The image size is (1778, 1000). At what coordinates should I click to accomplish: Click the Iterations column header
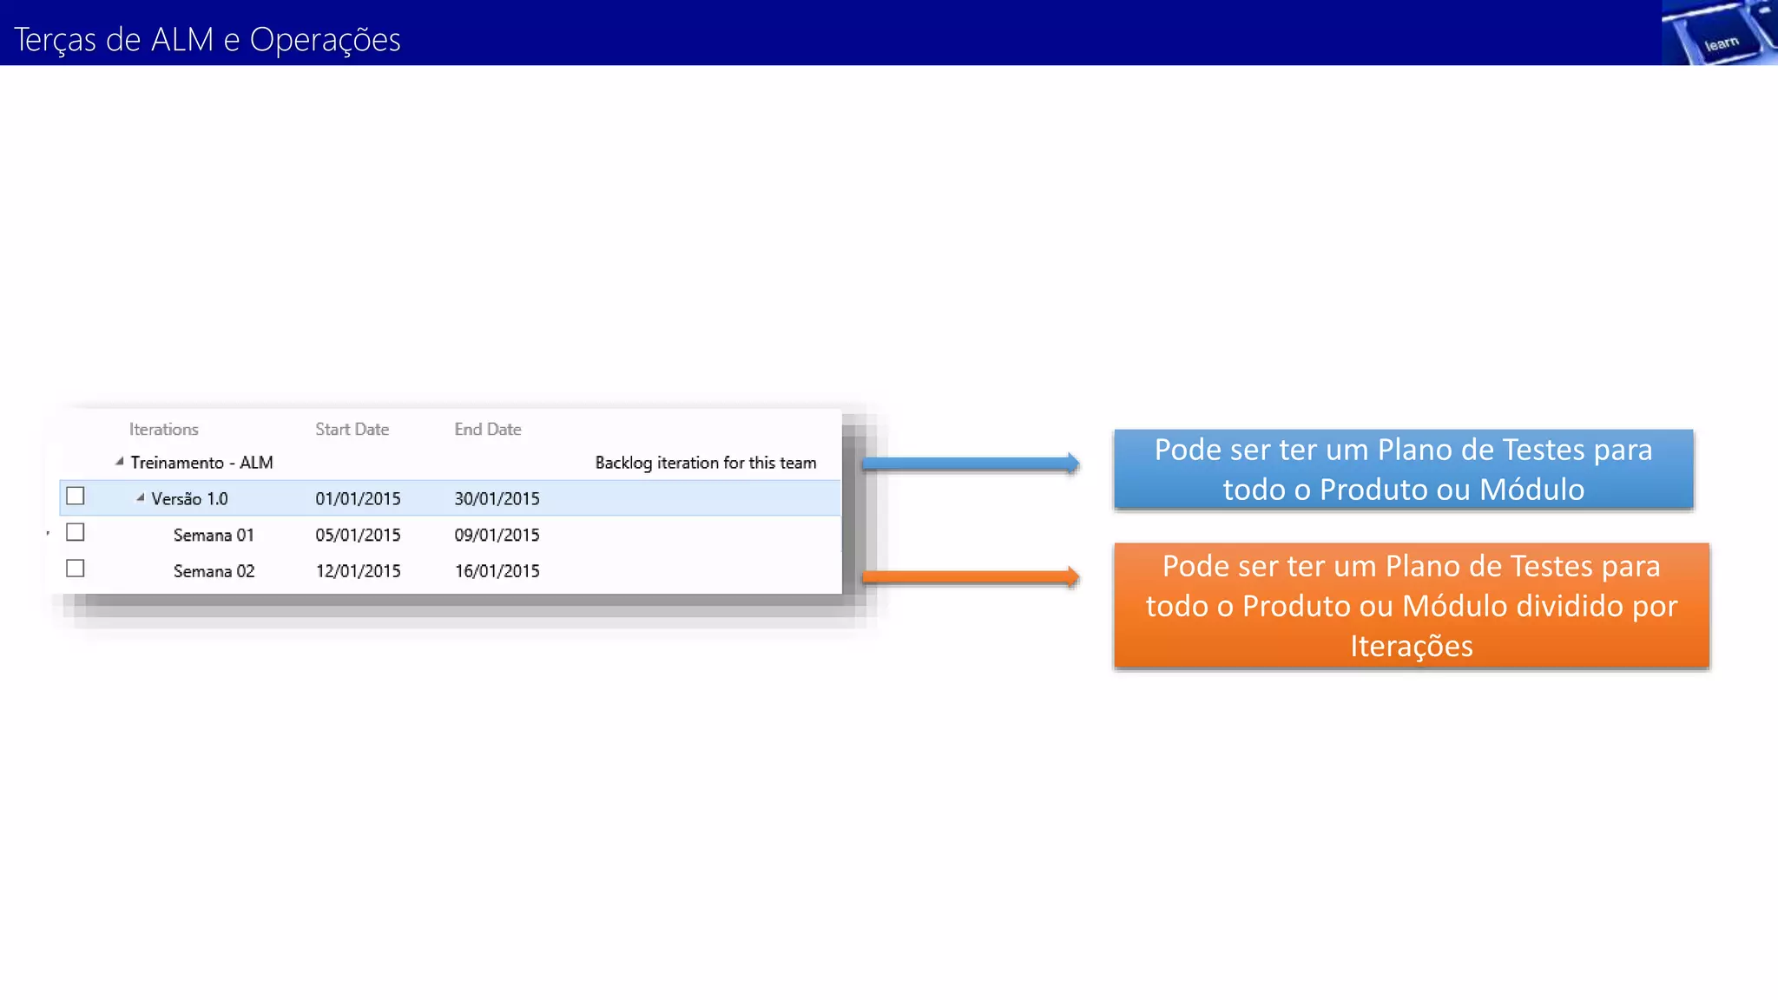163,429
